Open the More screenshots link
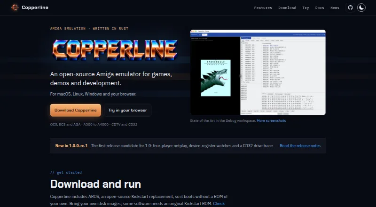 click(271, 120)
